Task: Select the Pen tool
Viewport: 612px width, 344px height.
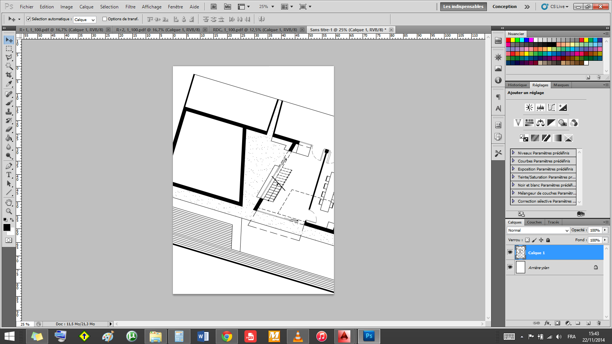Action: coord(9,166)
